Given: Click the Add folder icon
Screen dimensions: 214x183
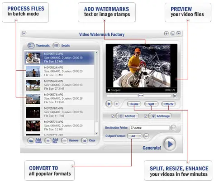Looking at the screenshot, I should [31, 141].
